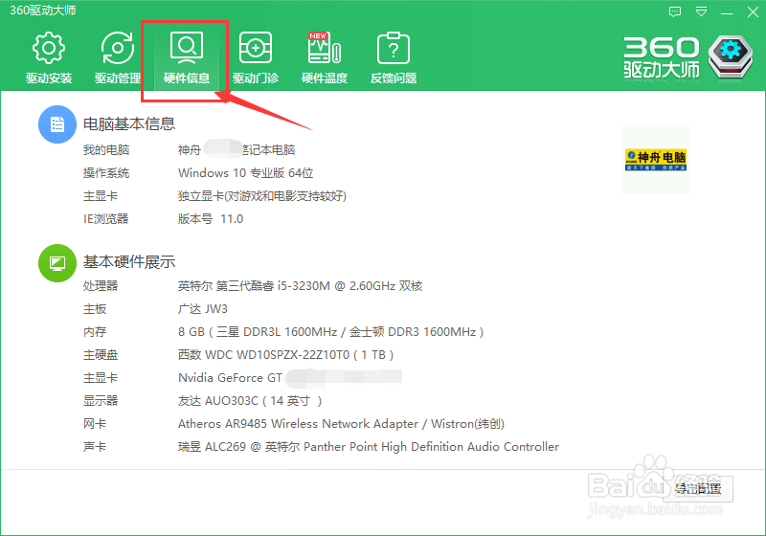Click the 导出配置 button
Image resolution: width=766 pixels, height=536 pixels.
pyautogui.click(x=698, y=489)
